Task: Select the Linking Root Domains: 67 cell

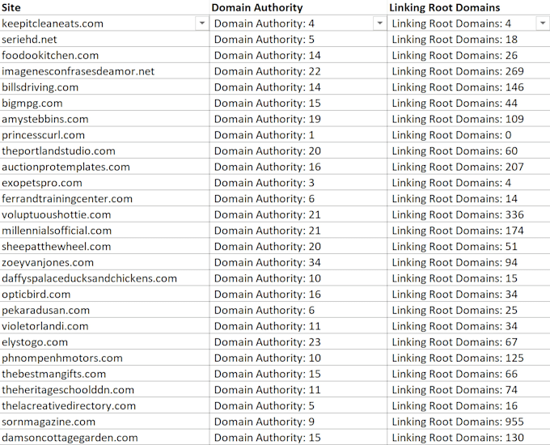Action: 469,341
